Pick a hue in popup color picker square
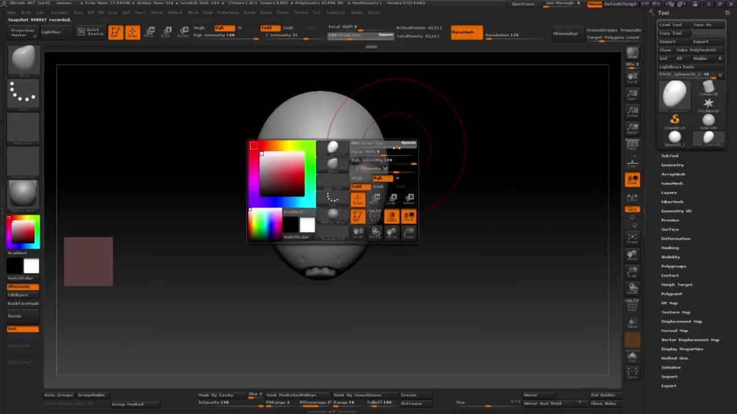The image size is (737, 414). 282,174
